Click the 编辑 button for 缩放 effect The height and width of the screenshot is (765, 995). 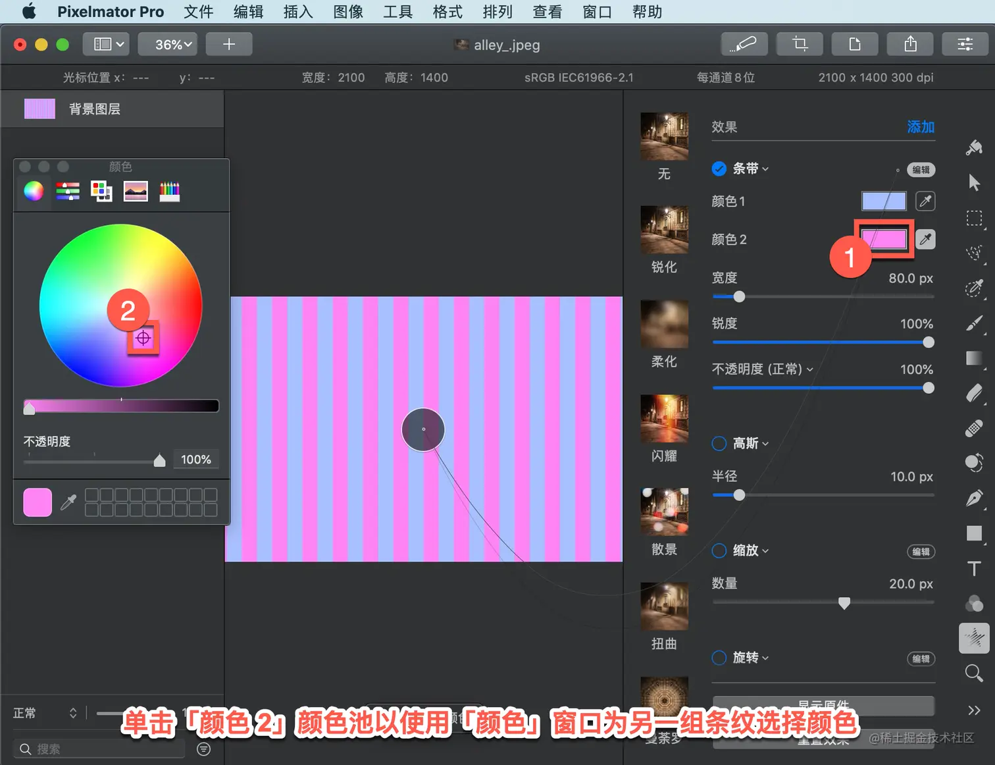(921, 552)
